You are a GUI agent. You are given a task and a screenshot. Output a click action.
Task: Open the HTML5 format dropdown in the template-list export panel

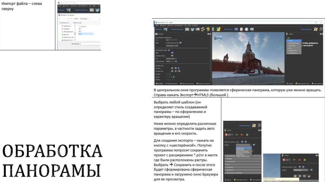[x=229, y=135]
